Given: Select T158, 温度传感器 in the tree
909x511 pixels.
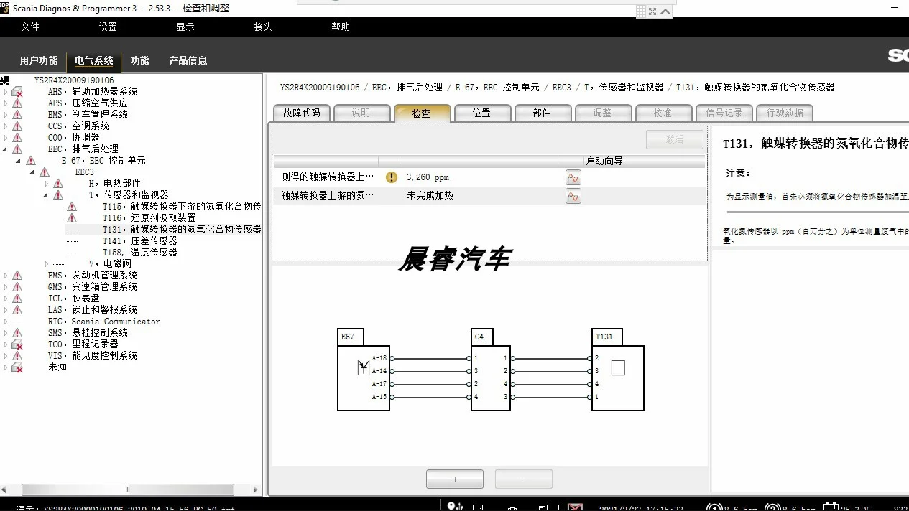Looking at the screenshot, I should (x=139, y=253).
